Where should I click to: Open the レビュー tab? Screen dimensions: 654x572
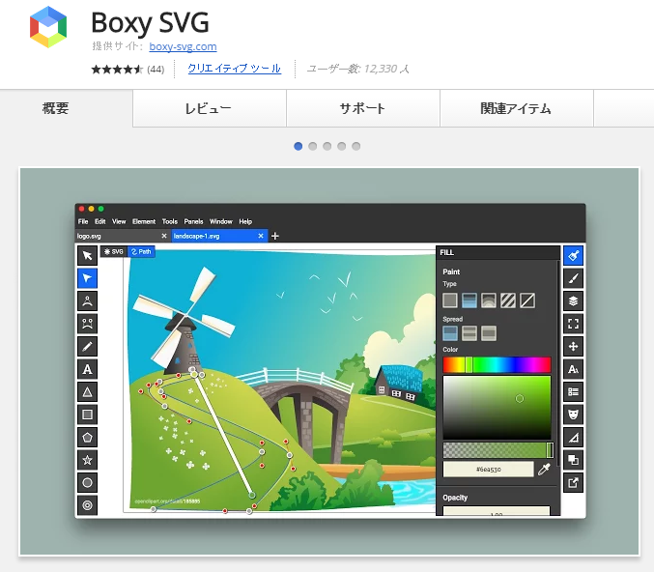[210, 108]
